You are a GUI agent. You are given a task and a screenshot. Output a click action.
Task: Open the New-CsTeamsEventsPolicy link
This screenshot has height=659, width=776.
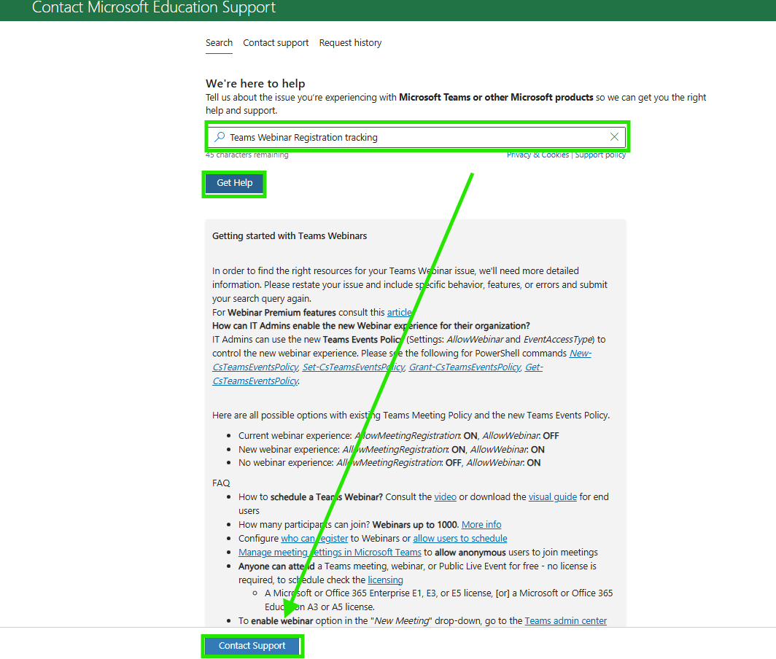[581, 354]
